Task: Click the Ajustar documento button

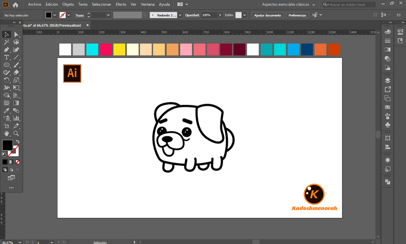Action: [x=267, y=15]
